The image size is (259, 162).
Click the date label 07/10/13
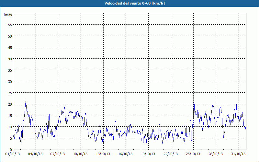58,154
